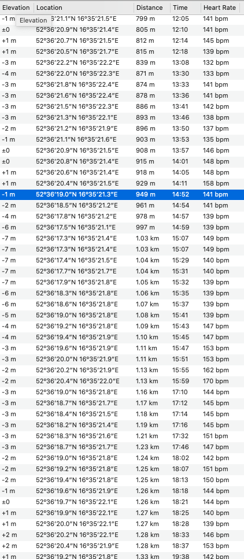Sort by the Elevation column header
This screenshot has height=559, width=244.
(17, 8)
